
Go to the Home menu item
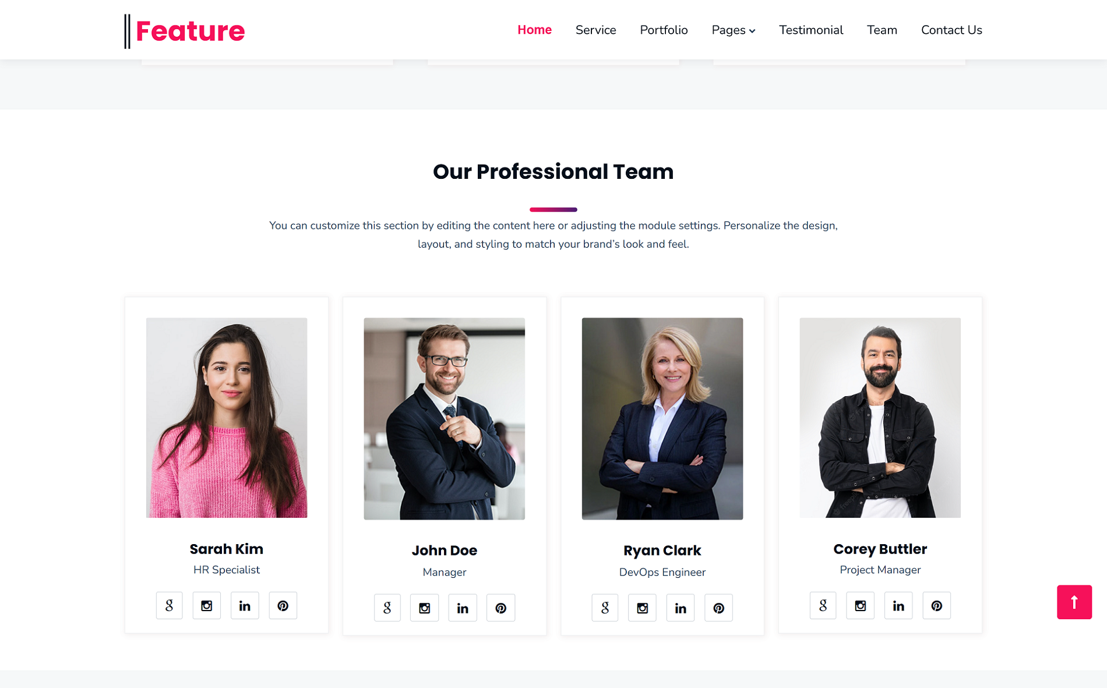coord(534,30)
